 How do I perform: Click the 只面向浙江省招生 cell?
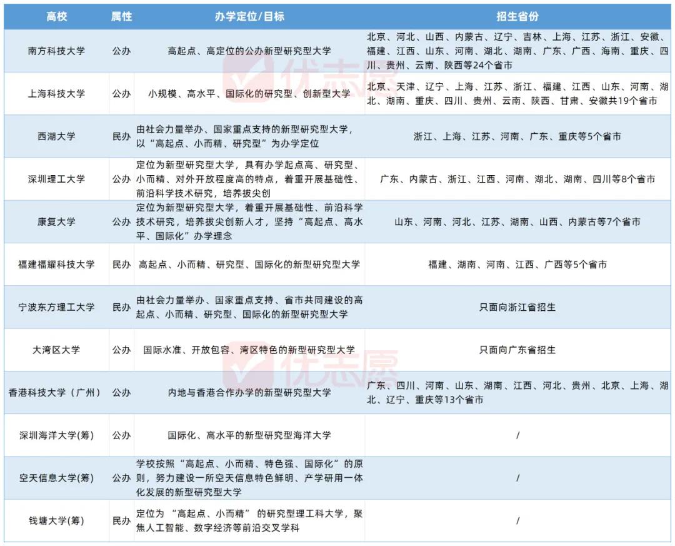point(517,307)
